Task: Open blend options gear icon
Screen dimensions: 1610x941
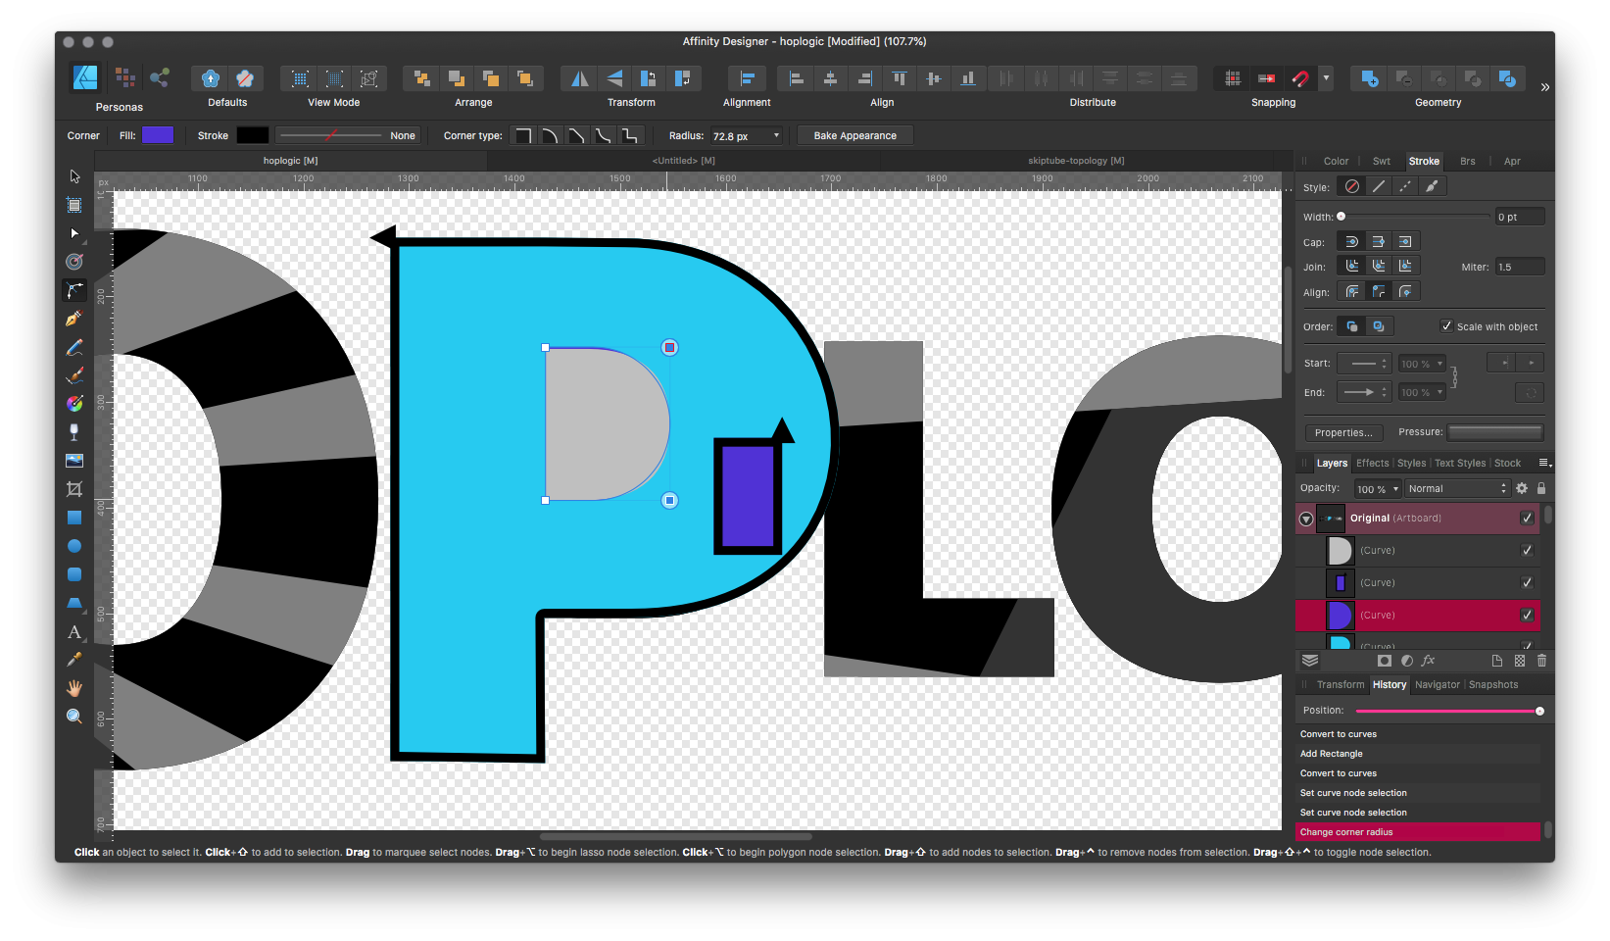Action: (1522, 488)
